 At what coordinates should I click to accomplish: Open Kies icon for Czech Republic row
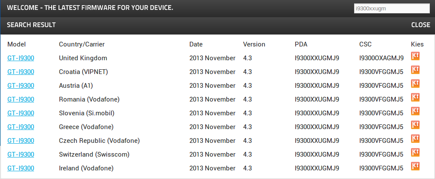tap(415, 139)
